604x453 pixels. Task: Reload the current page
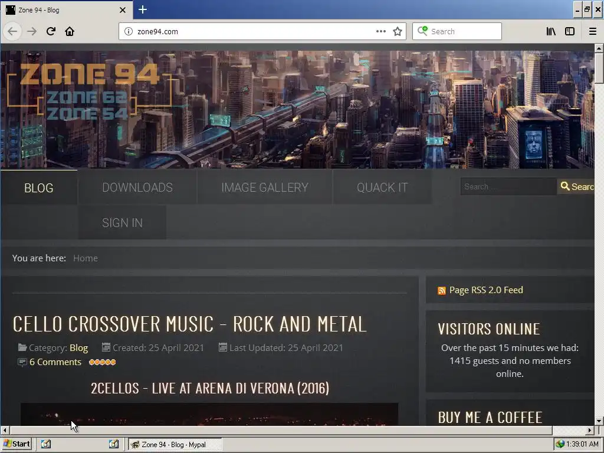click(x=51, y=31)
